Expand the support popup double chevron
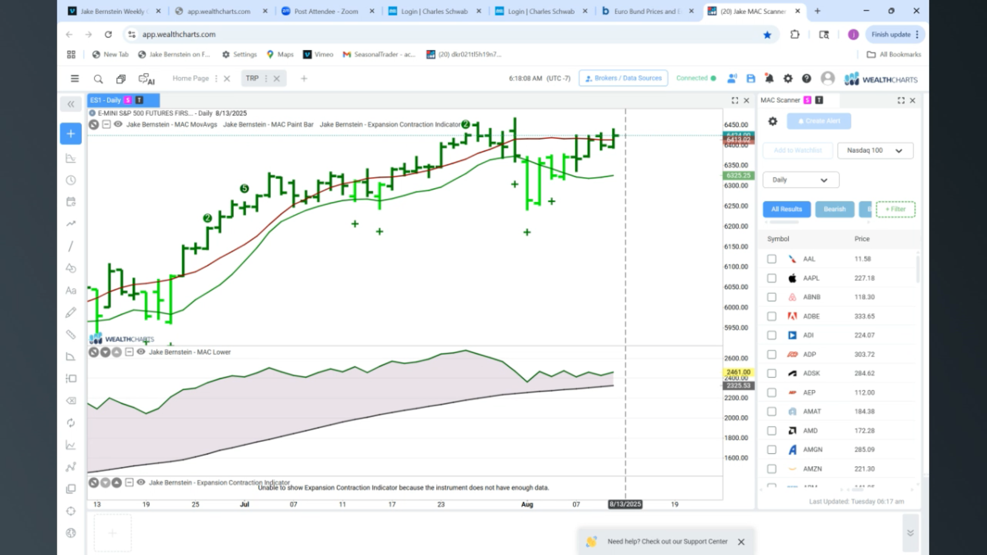Screen dimensions: 987x555 pyautogui.click(x=910, y=533)
